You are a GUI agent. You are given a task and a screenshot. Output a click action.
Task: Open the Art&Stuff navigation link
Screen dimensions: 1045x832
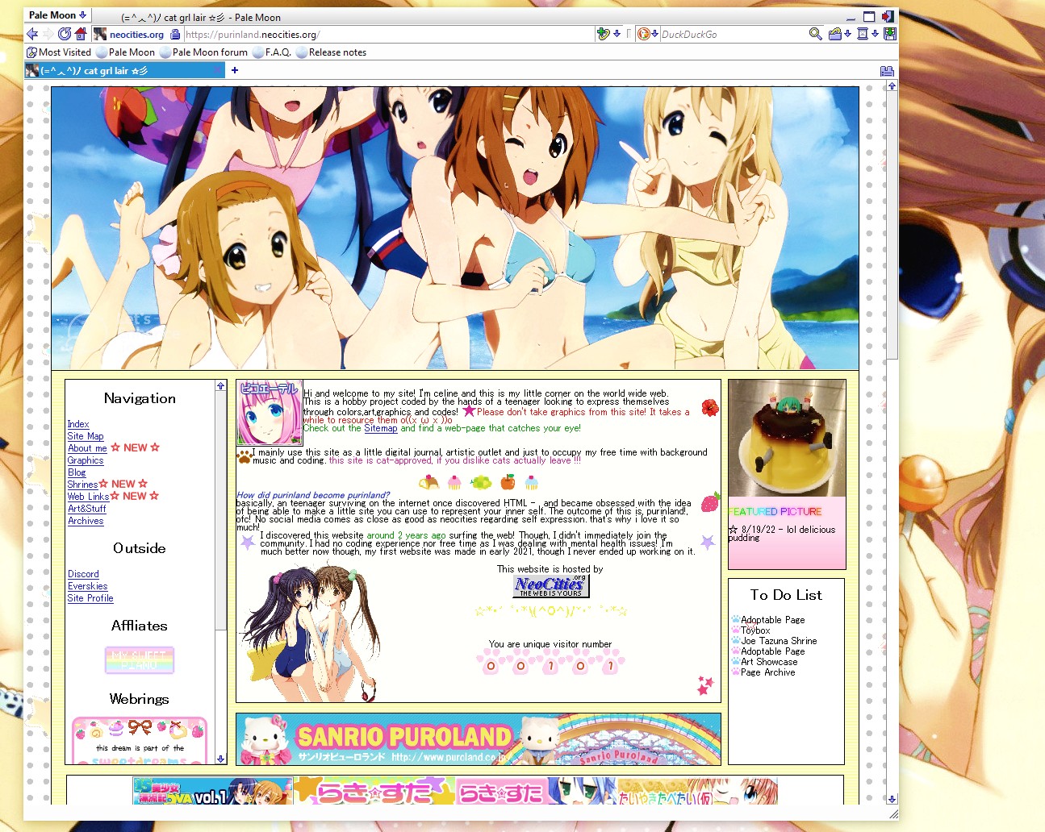(x=87, y=509)
